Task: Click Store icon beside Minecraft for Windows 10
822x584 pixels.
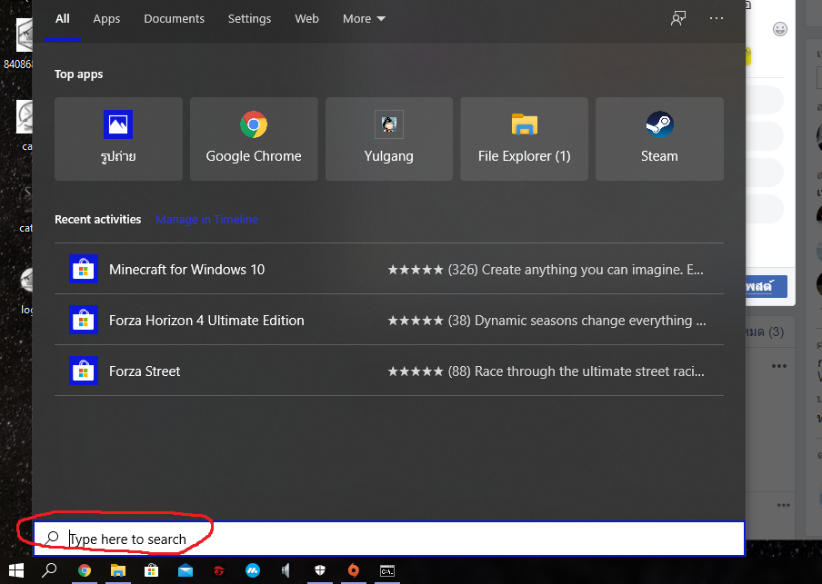Action: coord(84,269)
